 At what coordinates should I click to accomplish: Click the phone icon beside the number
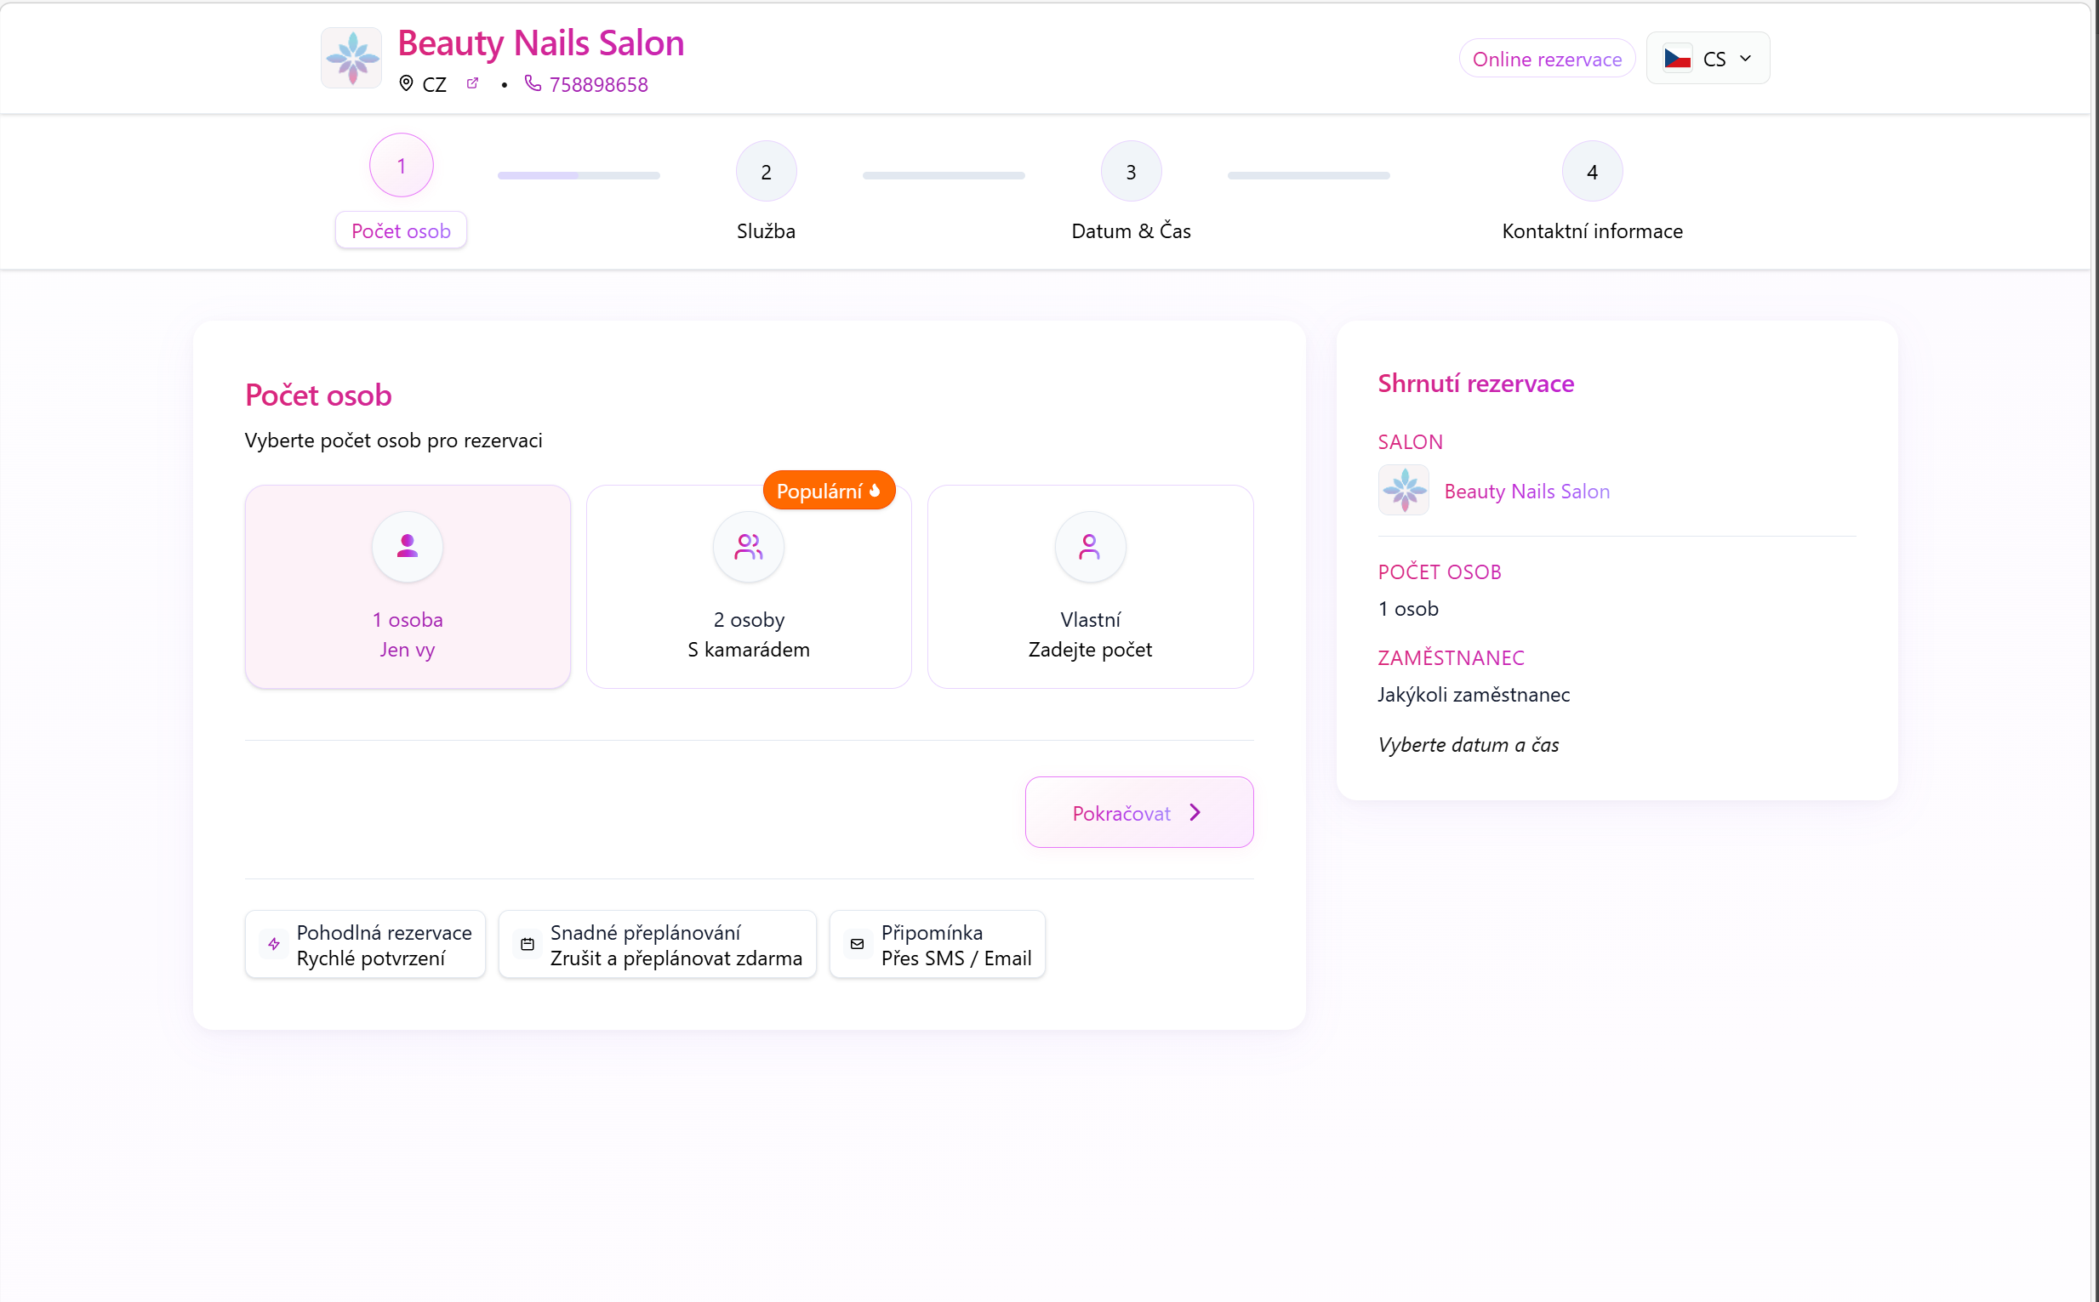533,83
